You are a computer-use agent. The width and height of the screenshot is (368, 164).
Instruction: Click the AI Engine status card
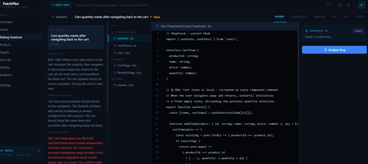(x=21, y=153)
